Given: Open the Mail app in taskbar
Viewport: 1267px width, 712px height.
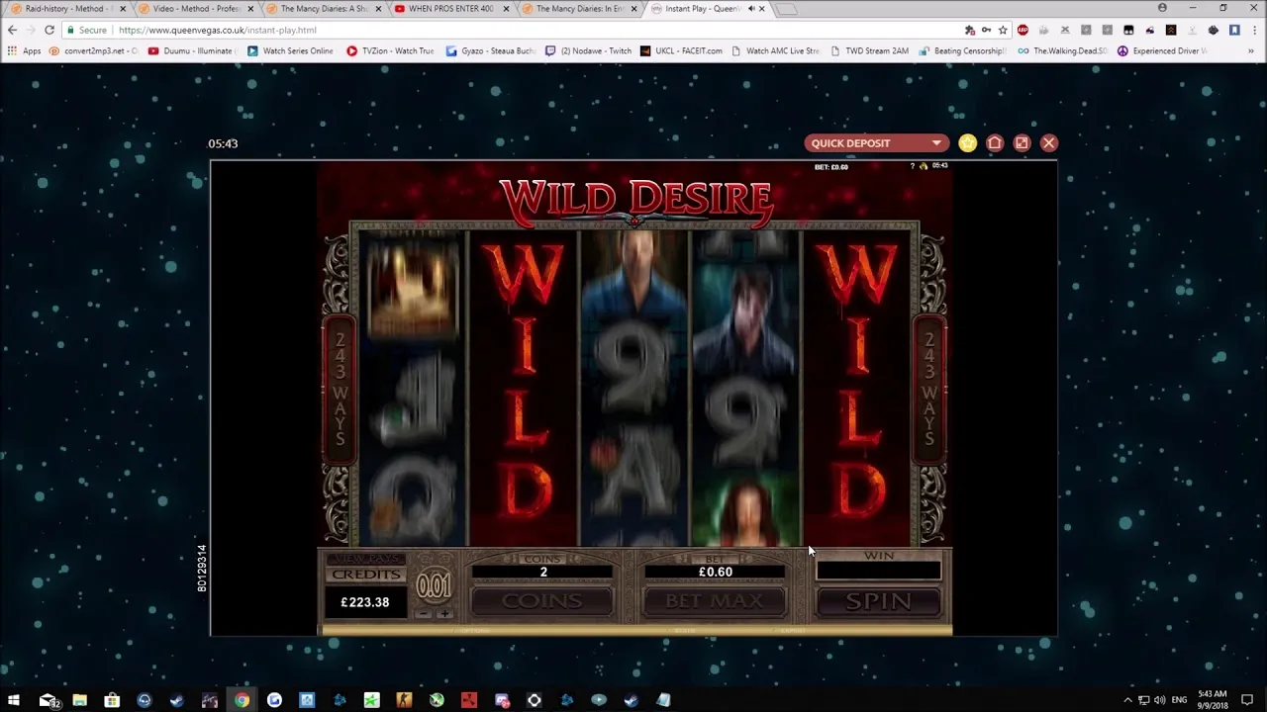Looking at the screenshot, I should (48, 700).
